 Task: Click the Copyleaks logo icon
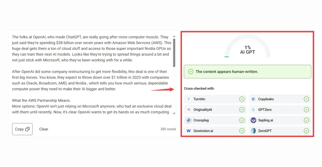click(x=253, y=99)
